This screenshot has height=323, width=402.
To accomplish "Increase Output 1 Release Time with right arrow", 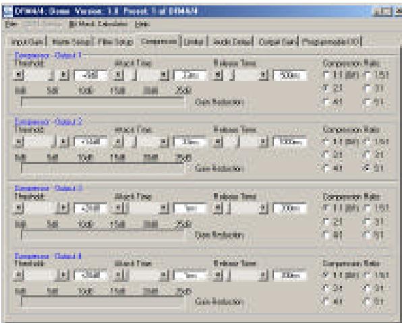I will coord(263,75).
